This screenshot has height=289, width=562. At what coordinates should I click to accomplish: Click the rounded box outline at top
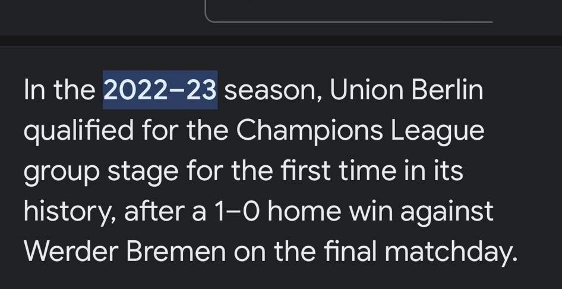point(349,11)
